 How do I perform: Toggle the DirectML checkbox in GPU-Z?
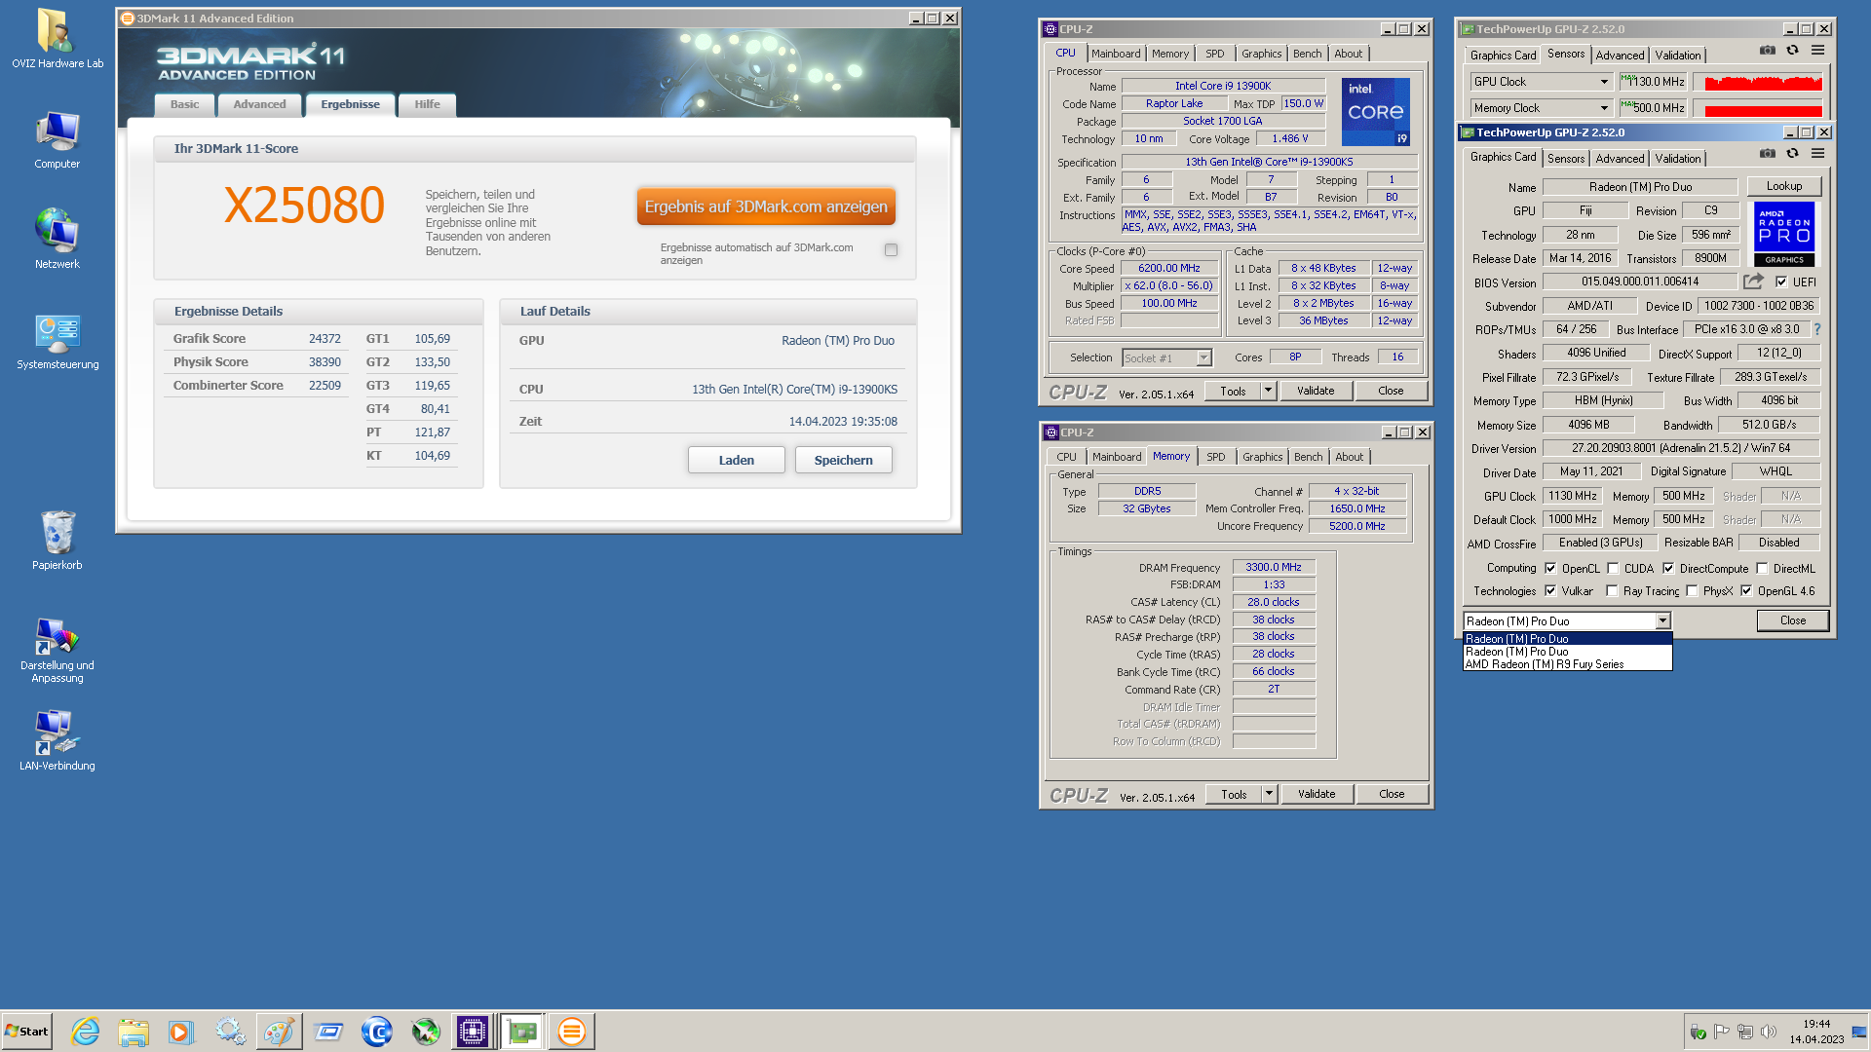point(1762,569)
